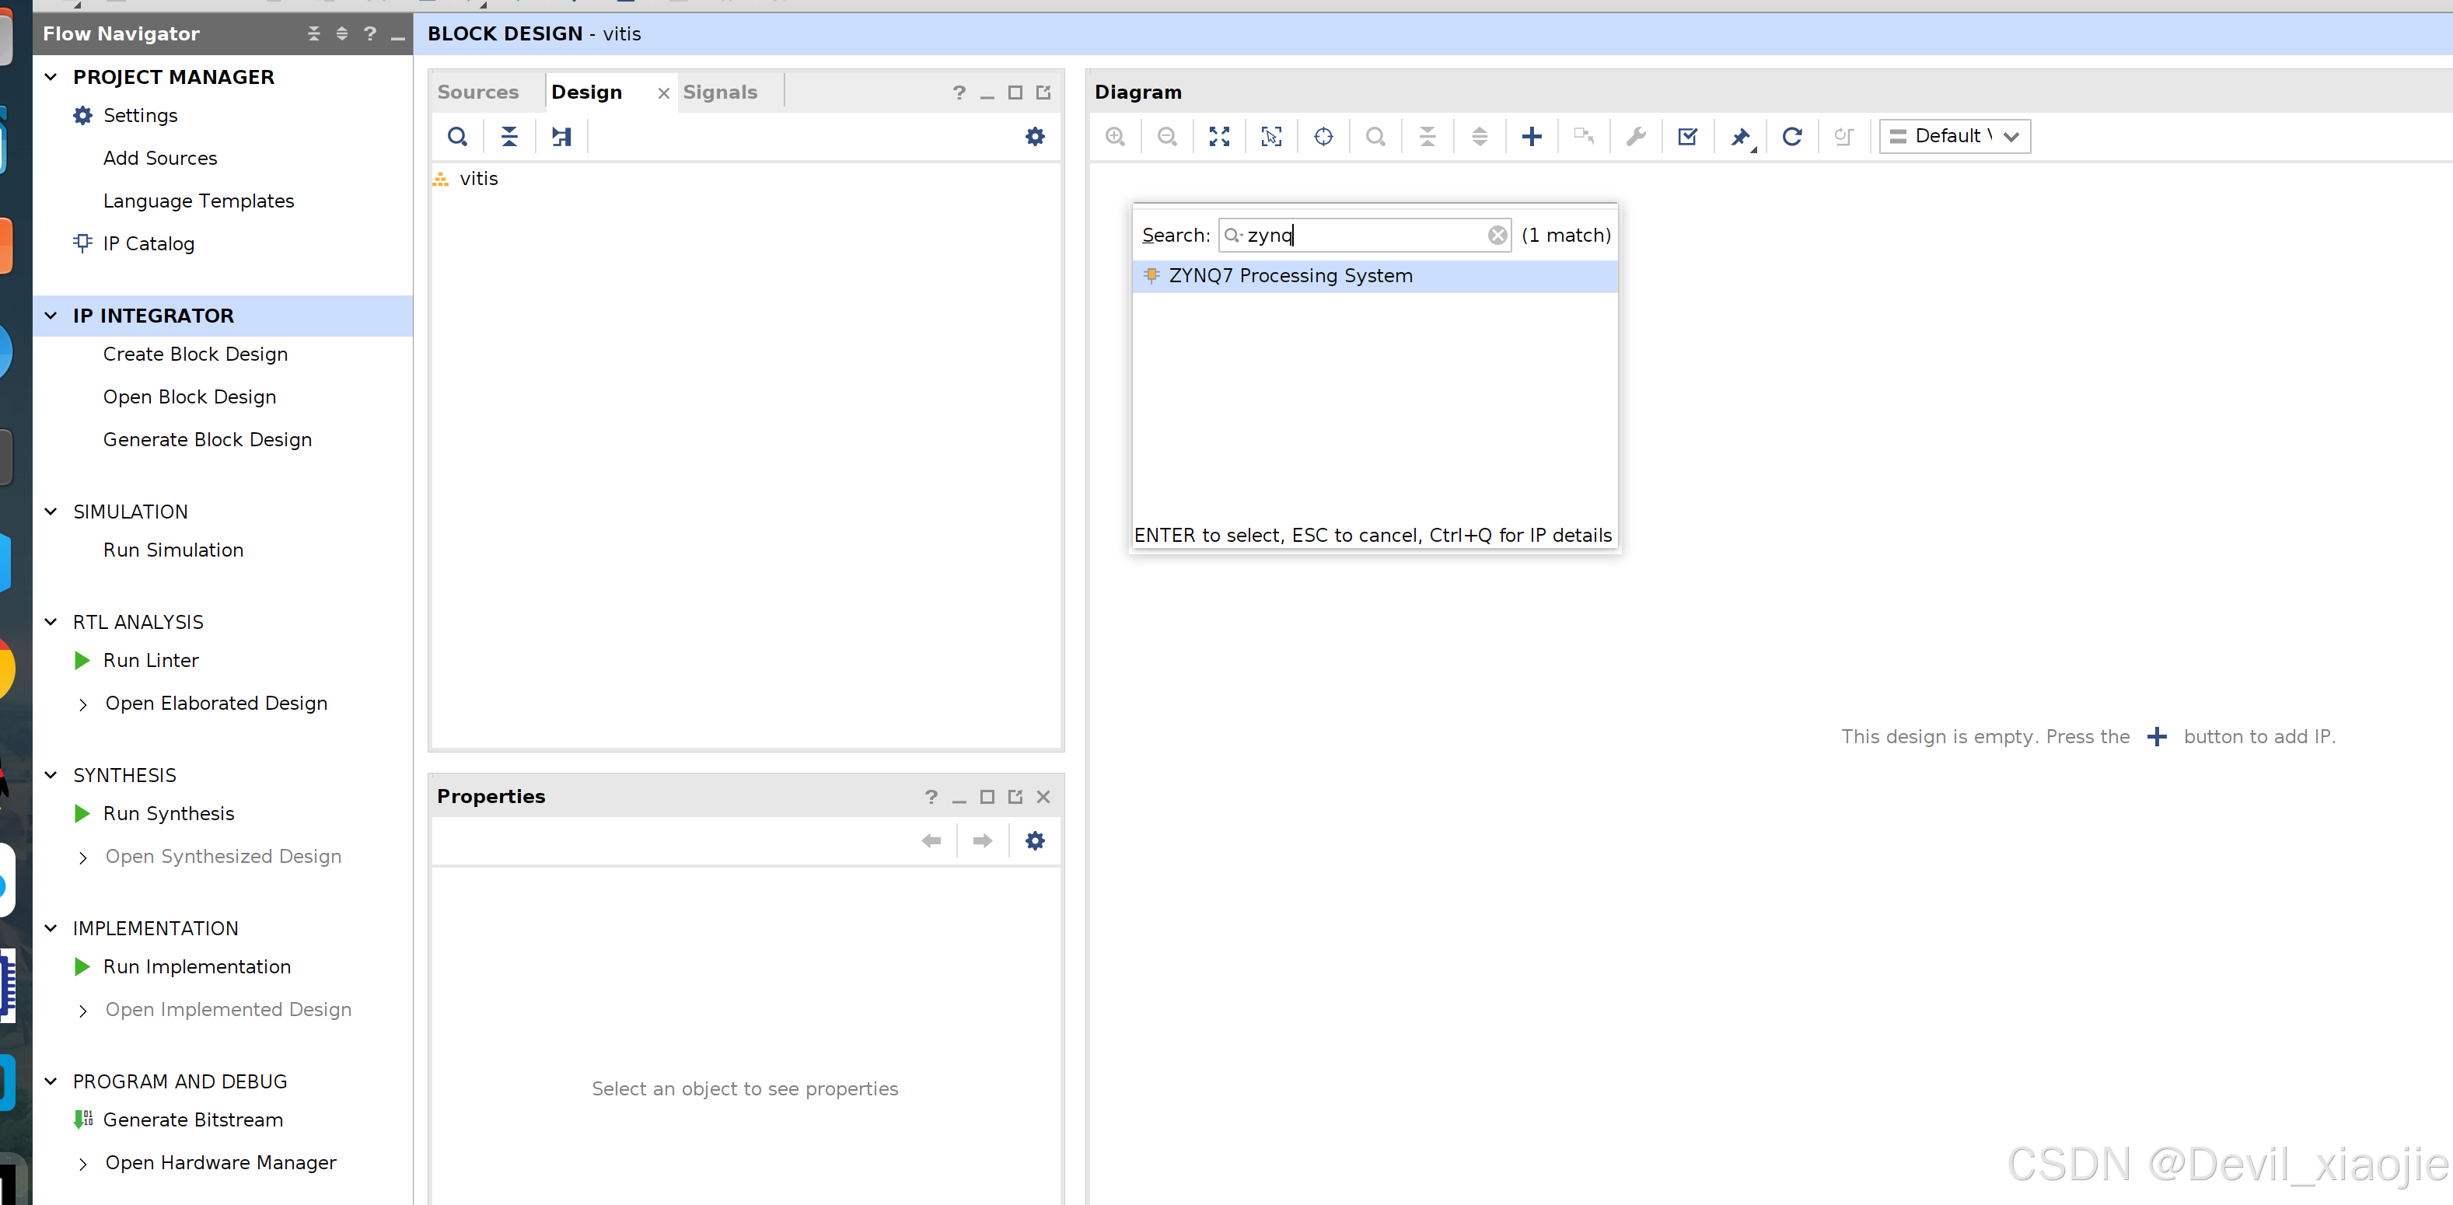This screenshot has width=2453, height=1205.
Task: Switch to the Sources tab
Action: (478, 93)
